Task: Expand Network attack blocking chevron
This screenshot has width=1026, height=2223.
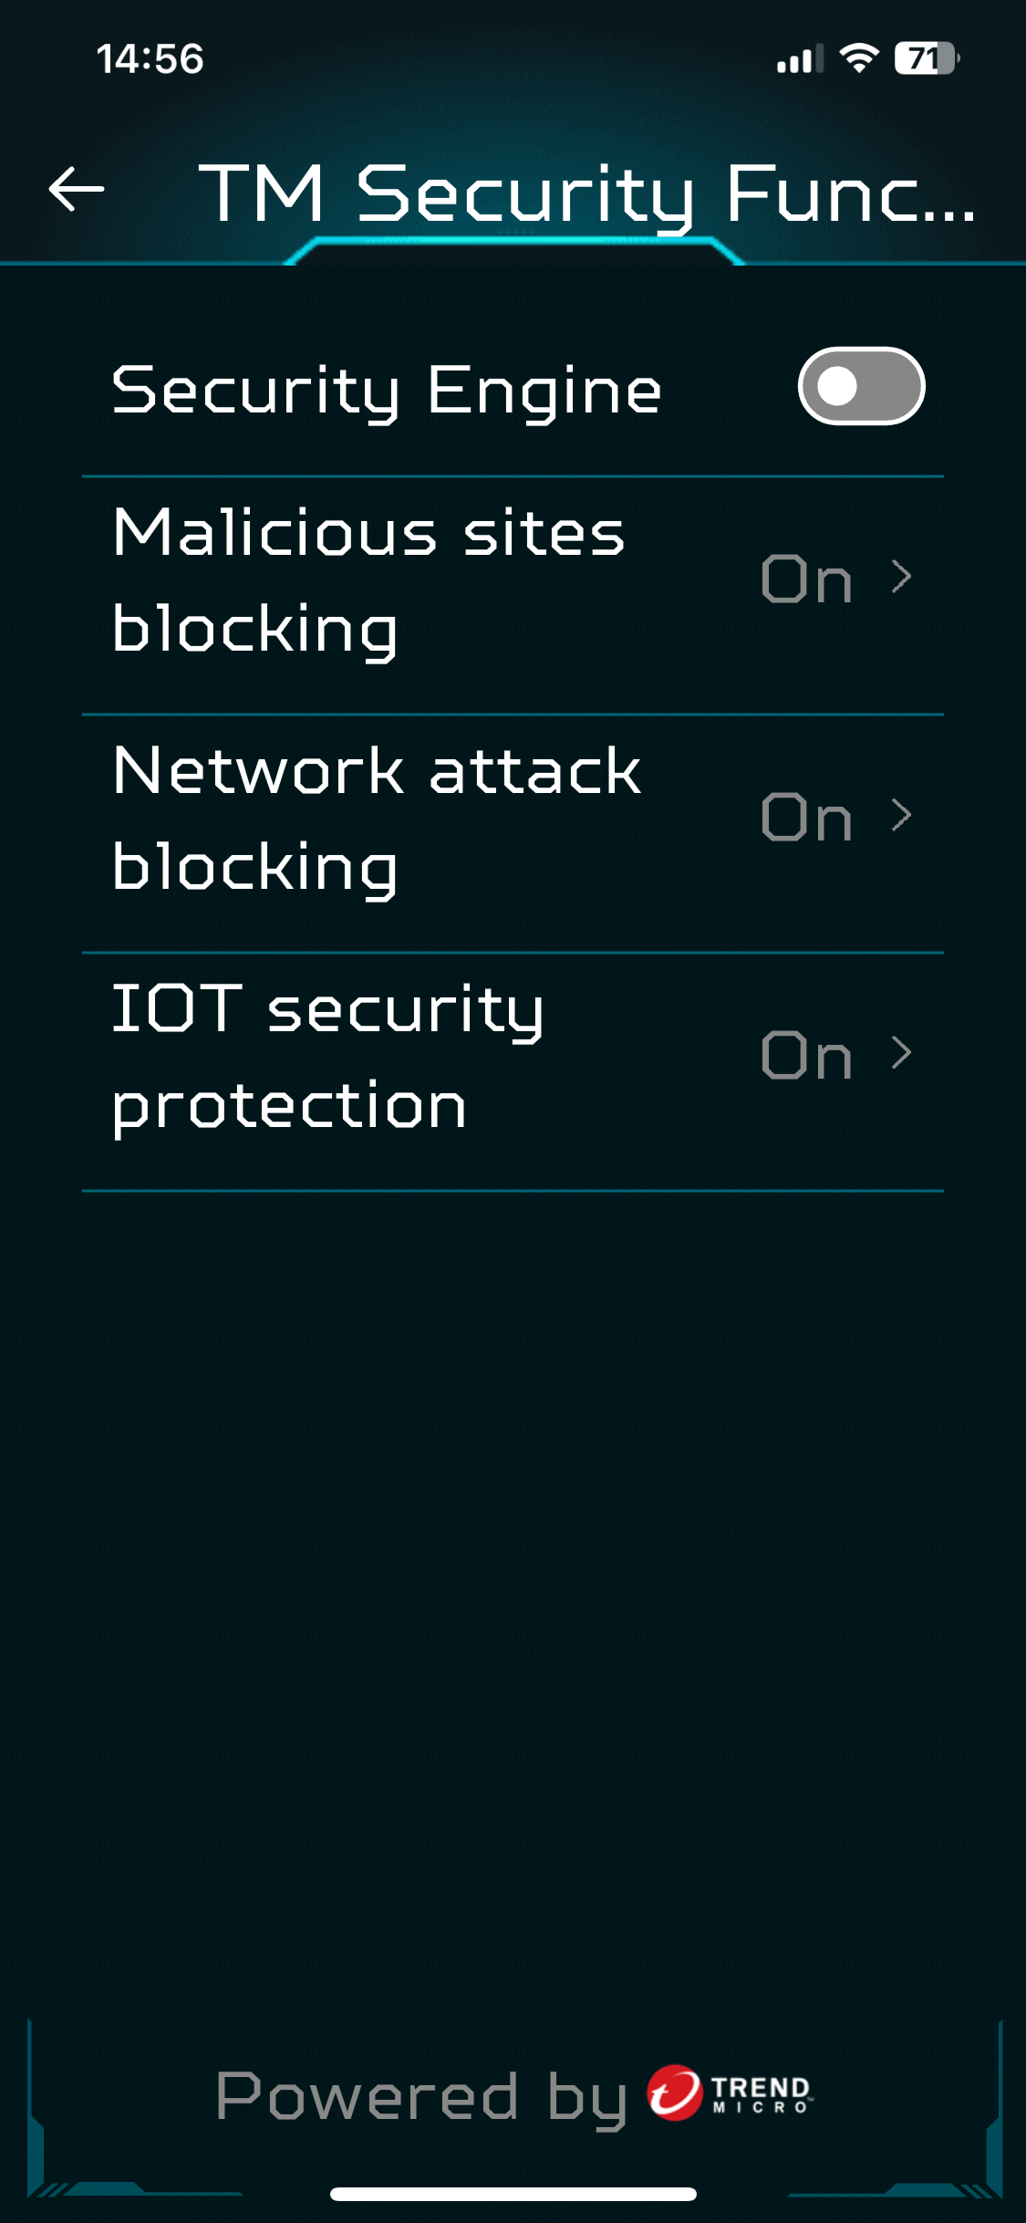Action: (x=901, y=815)
